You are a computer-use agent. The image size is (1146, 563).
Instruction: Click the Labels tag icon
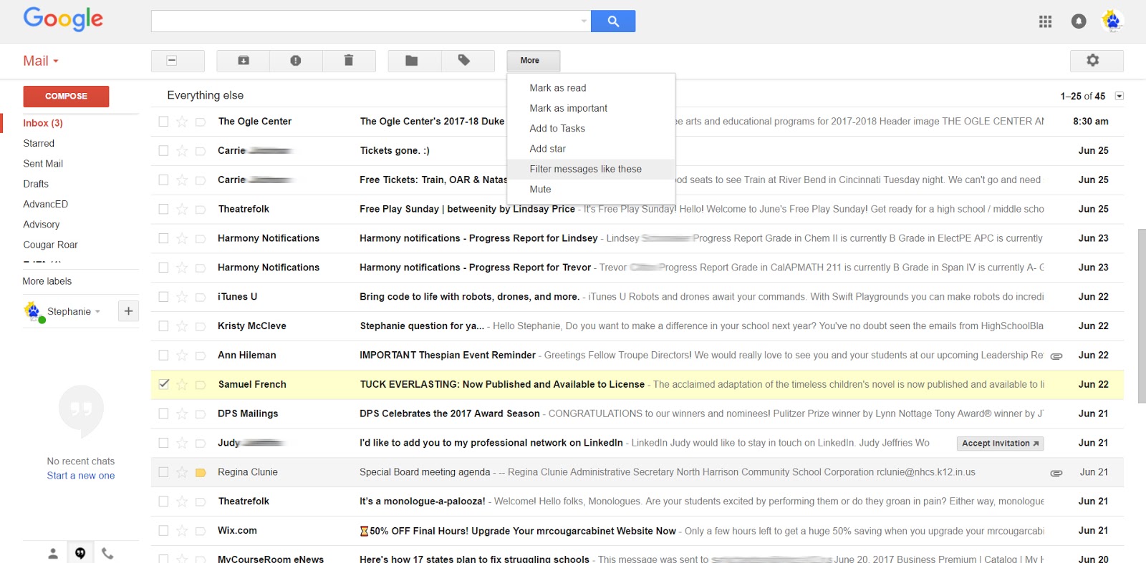point(464,61)
